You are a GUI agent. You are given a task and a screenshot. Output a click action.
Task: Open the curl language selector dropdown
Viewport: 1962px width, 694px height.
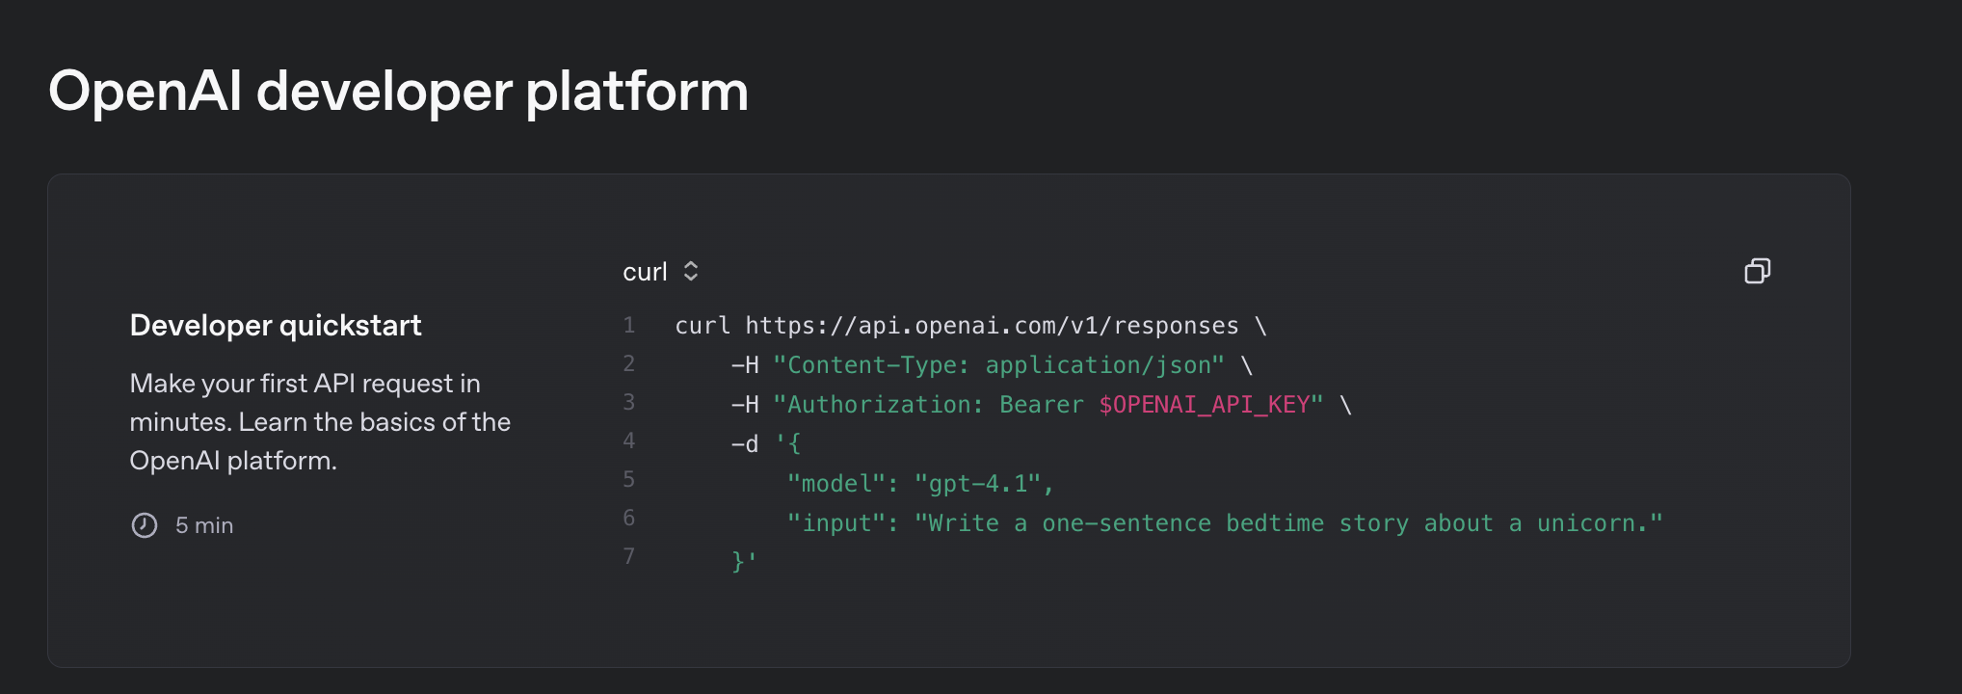point(661,272)
